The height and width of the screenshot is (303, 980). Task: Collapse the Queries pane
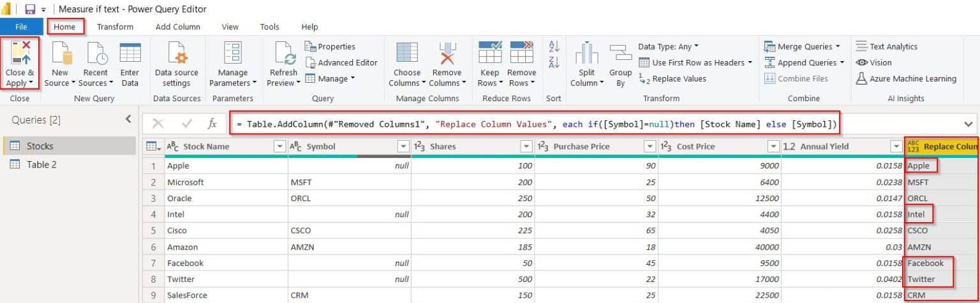point(128,119)
